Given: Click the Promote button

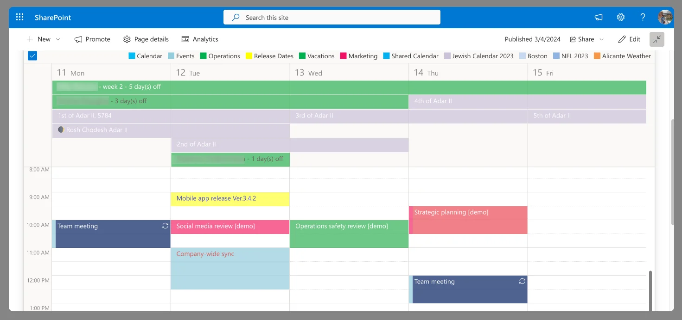Looking at the screenshot, I should click(x=92, y=39).
